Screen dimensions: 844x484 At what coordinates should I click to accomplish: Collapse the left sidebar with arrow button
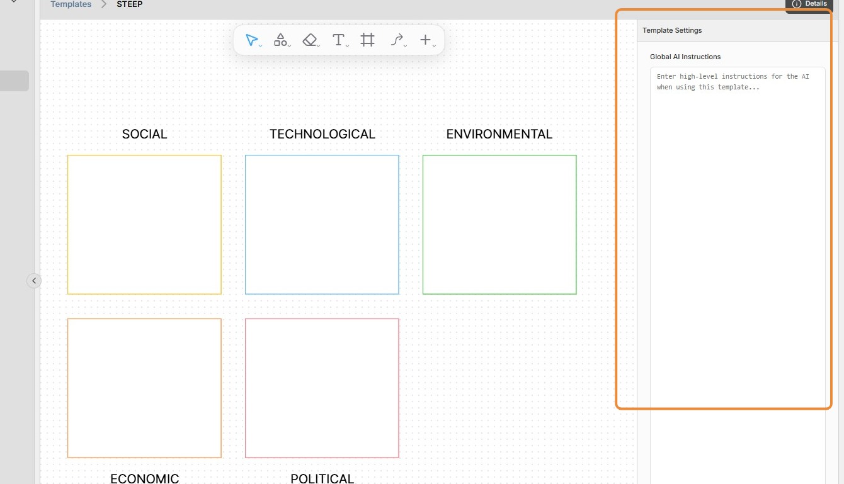(34, 281)
